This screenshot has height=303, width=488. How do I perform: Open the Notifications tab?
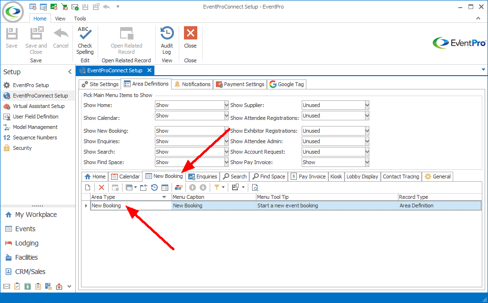(193, 84)
